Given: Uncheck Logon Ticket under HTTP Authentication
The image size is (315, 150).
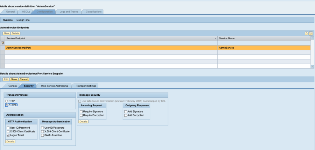Looking at the screenshot, I should pyautogui.click(x=8, y=135).
